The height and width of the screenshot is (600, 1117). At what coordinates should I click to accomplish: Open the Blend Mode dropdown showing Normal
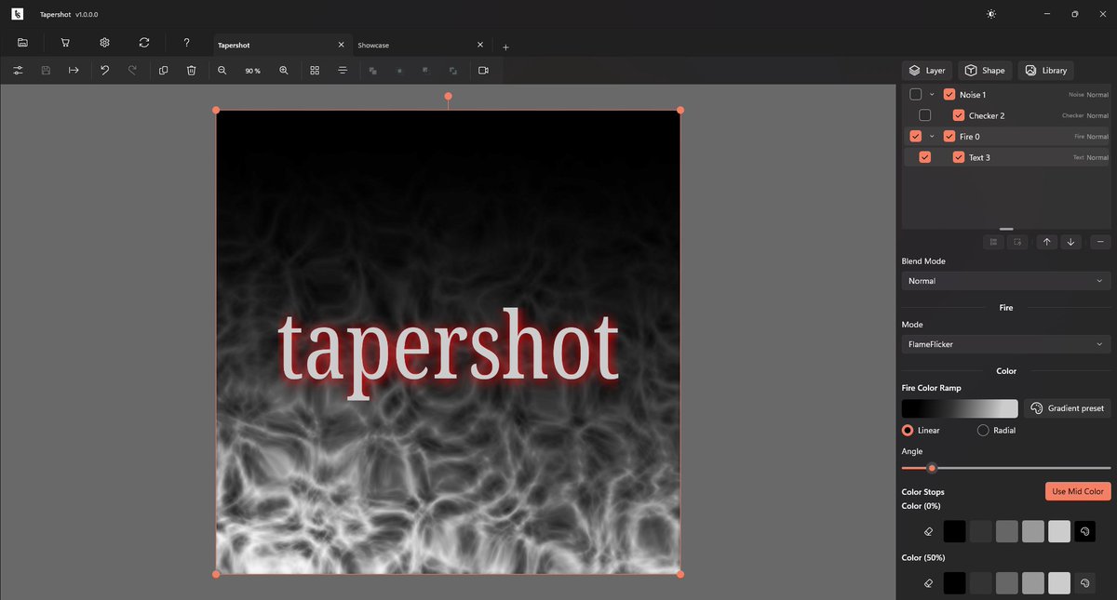pyautogui.click(x=1006, y=281)
